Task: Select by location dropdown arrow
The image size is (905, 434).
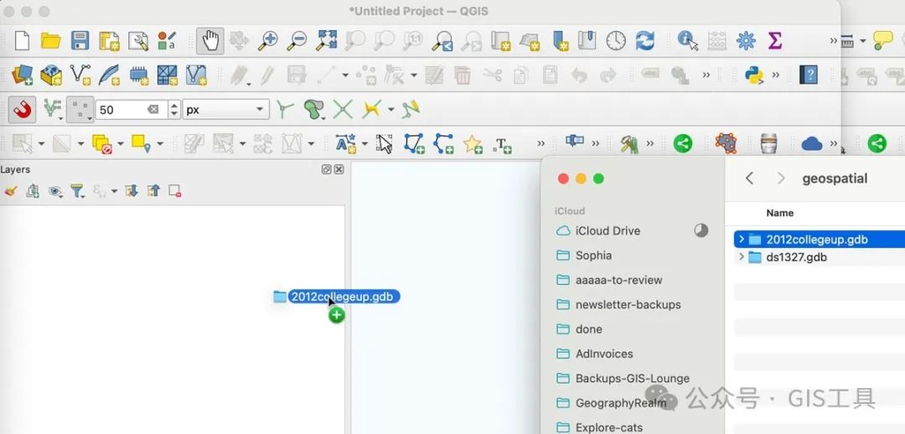Action: pyautogui.click(x=160, y=143)
